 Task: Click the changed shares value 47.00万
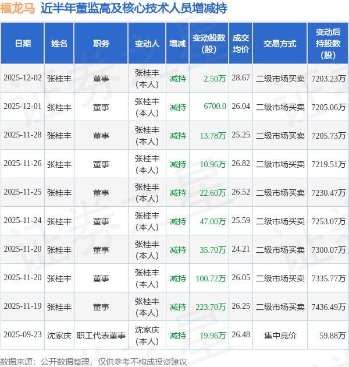(213, 221)
